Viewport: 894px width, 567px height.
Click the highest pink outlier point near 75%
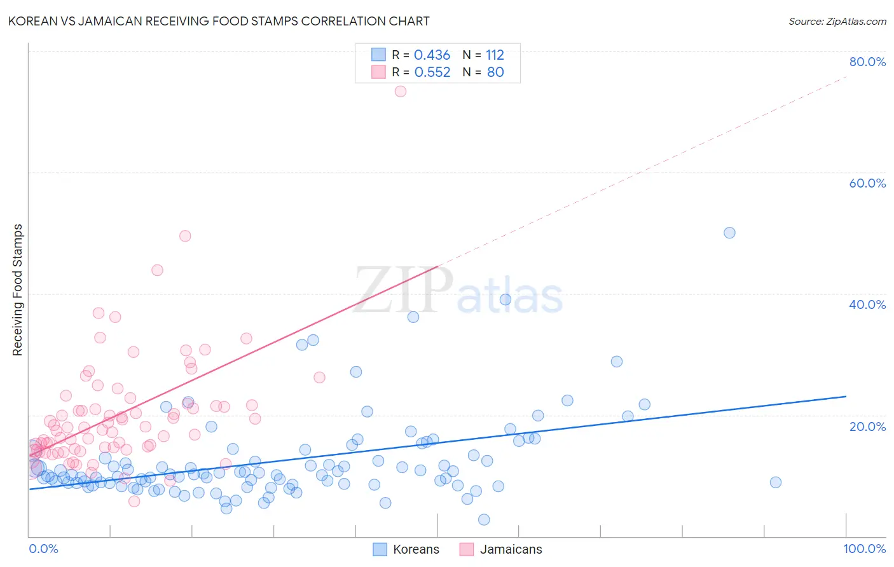click(x=401, y=91)
